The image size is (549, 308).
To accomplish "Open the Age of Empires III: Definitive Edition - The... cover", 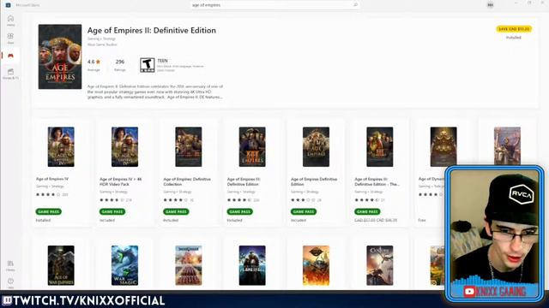I will coord(379,146).
